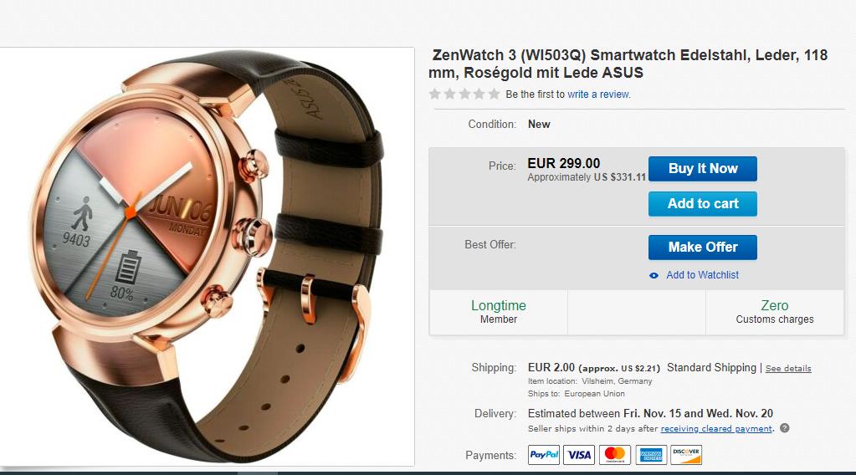
Task: Add the watch to cart
Action: (703, 203)
